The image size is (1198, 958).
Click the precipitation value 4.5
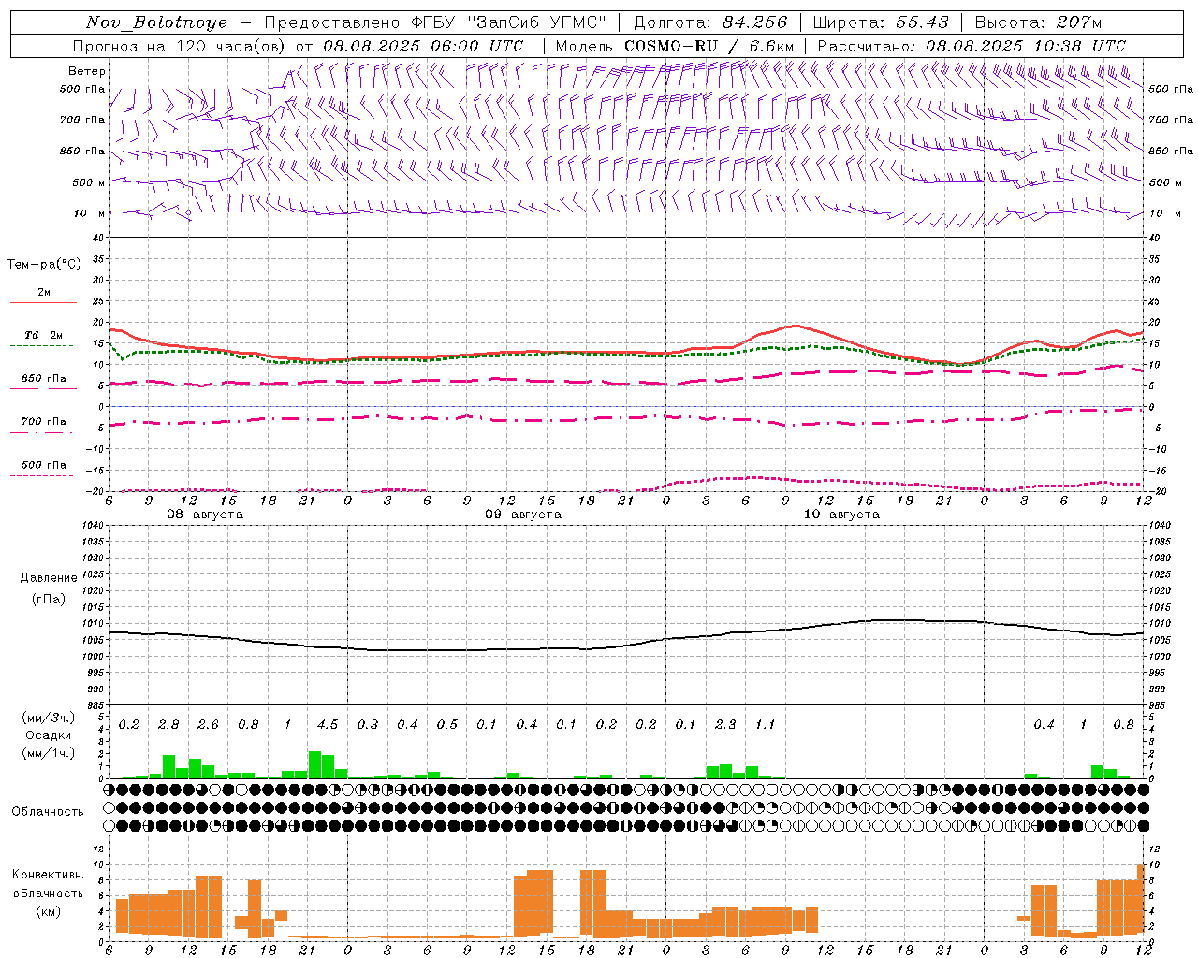[328, 724]
